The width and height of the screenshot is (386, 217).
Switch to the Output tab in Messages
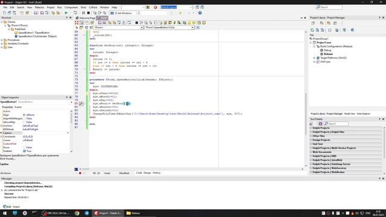(x=16, y=207)
